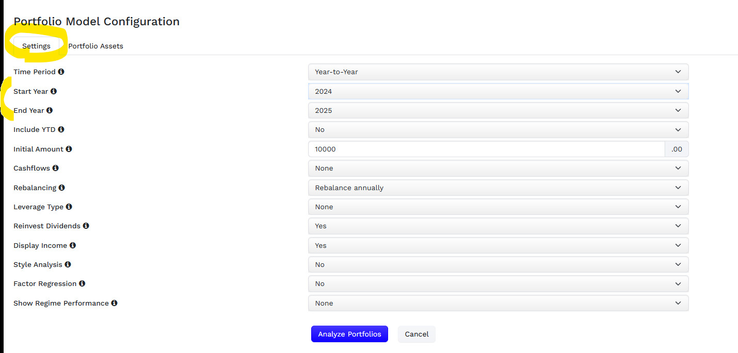The image size is (738, 353).
Task: Open the Time Period dropdown
Action: pyautogui.click(x=498, y=72)
